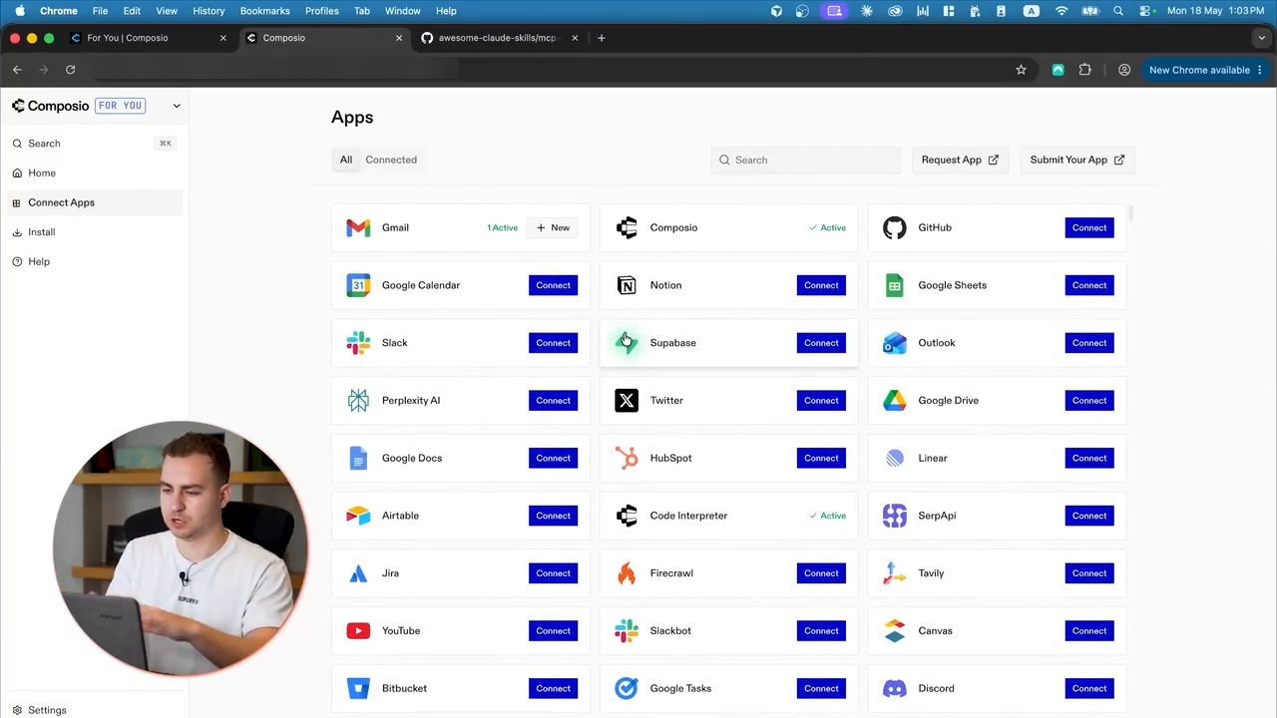Reload the page in Chrome
This screenshot has width=1277, height=718.
point(70,70)
